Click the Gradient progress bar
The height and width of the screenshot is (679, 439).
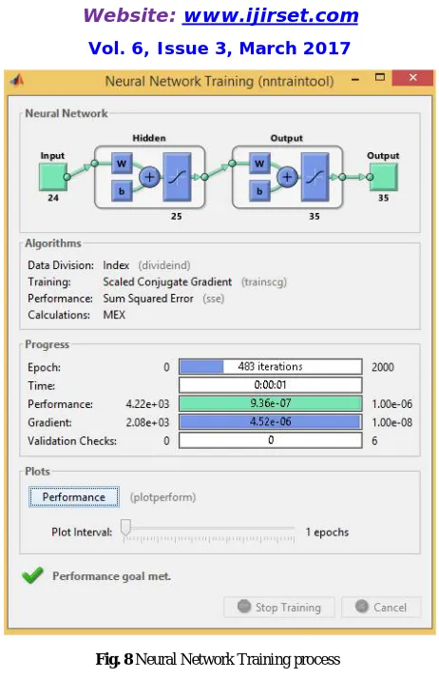click(x=270, y=422)
